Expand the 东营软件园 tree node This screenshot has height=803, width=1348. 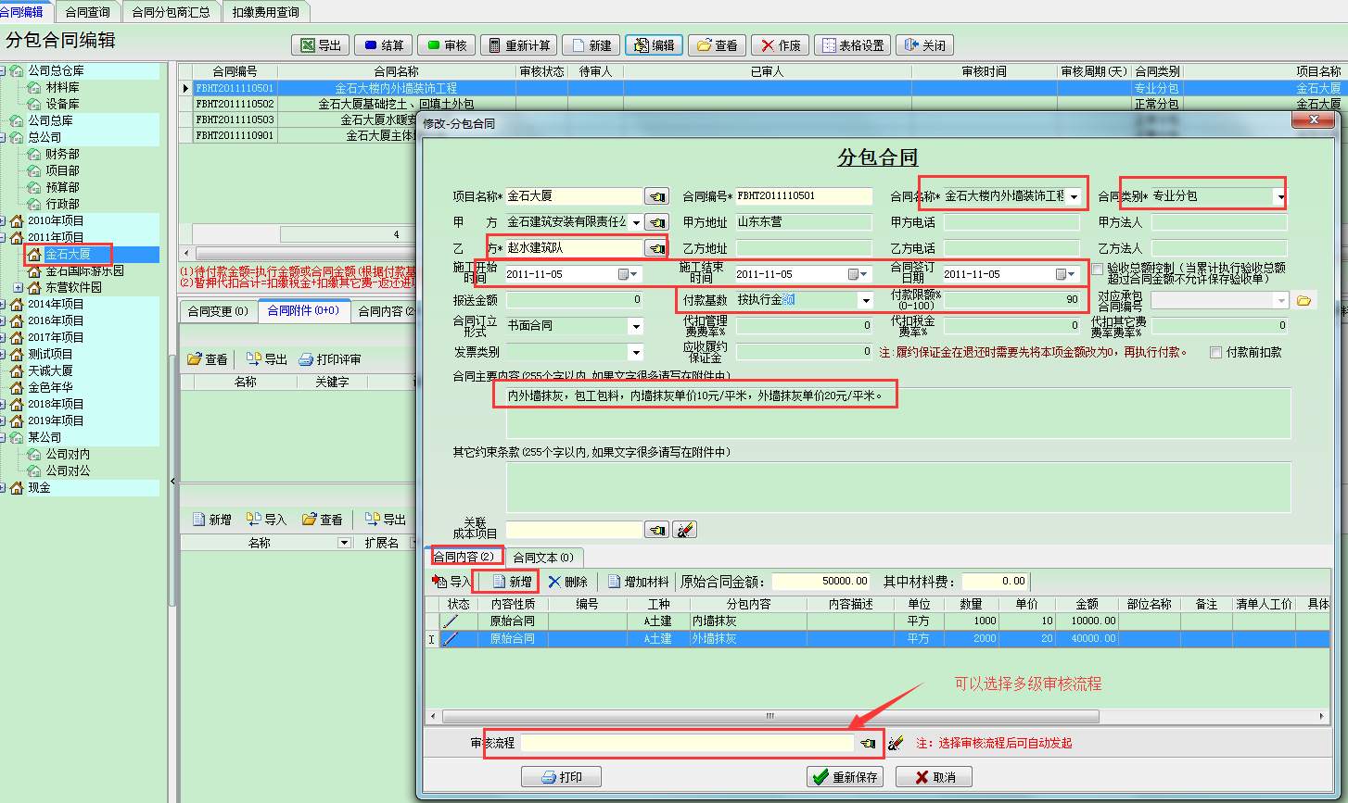(x=18, y=288)
